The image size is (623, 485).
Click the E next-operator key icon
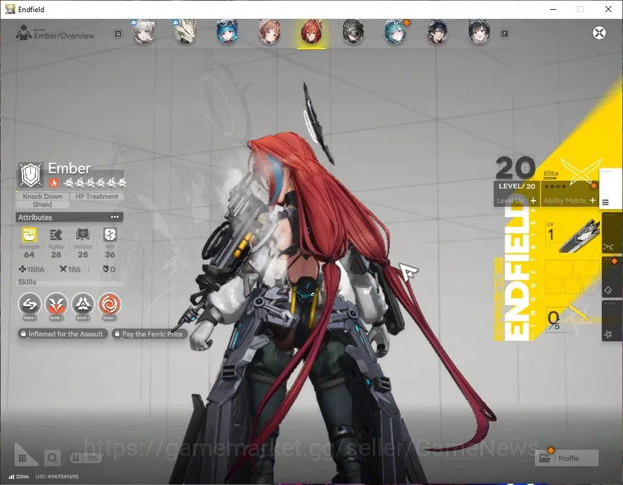coord(505,34)
